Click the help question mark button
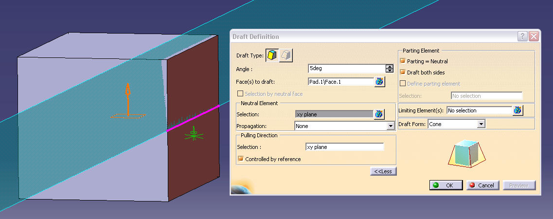Screen dimensions: 553x219 coord(522,36)
